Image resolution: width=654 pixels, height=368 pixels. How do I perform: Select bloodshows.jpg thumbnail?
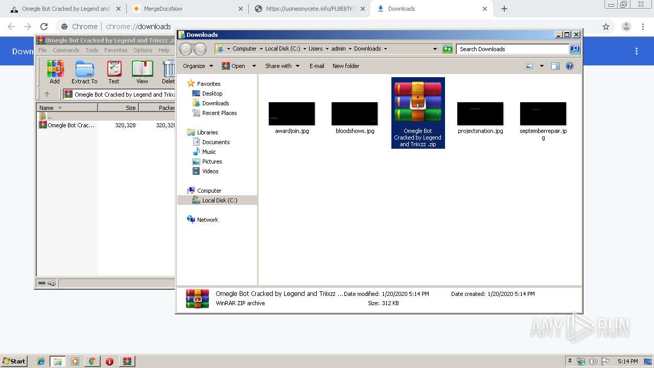click(x=355, y=114)
